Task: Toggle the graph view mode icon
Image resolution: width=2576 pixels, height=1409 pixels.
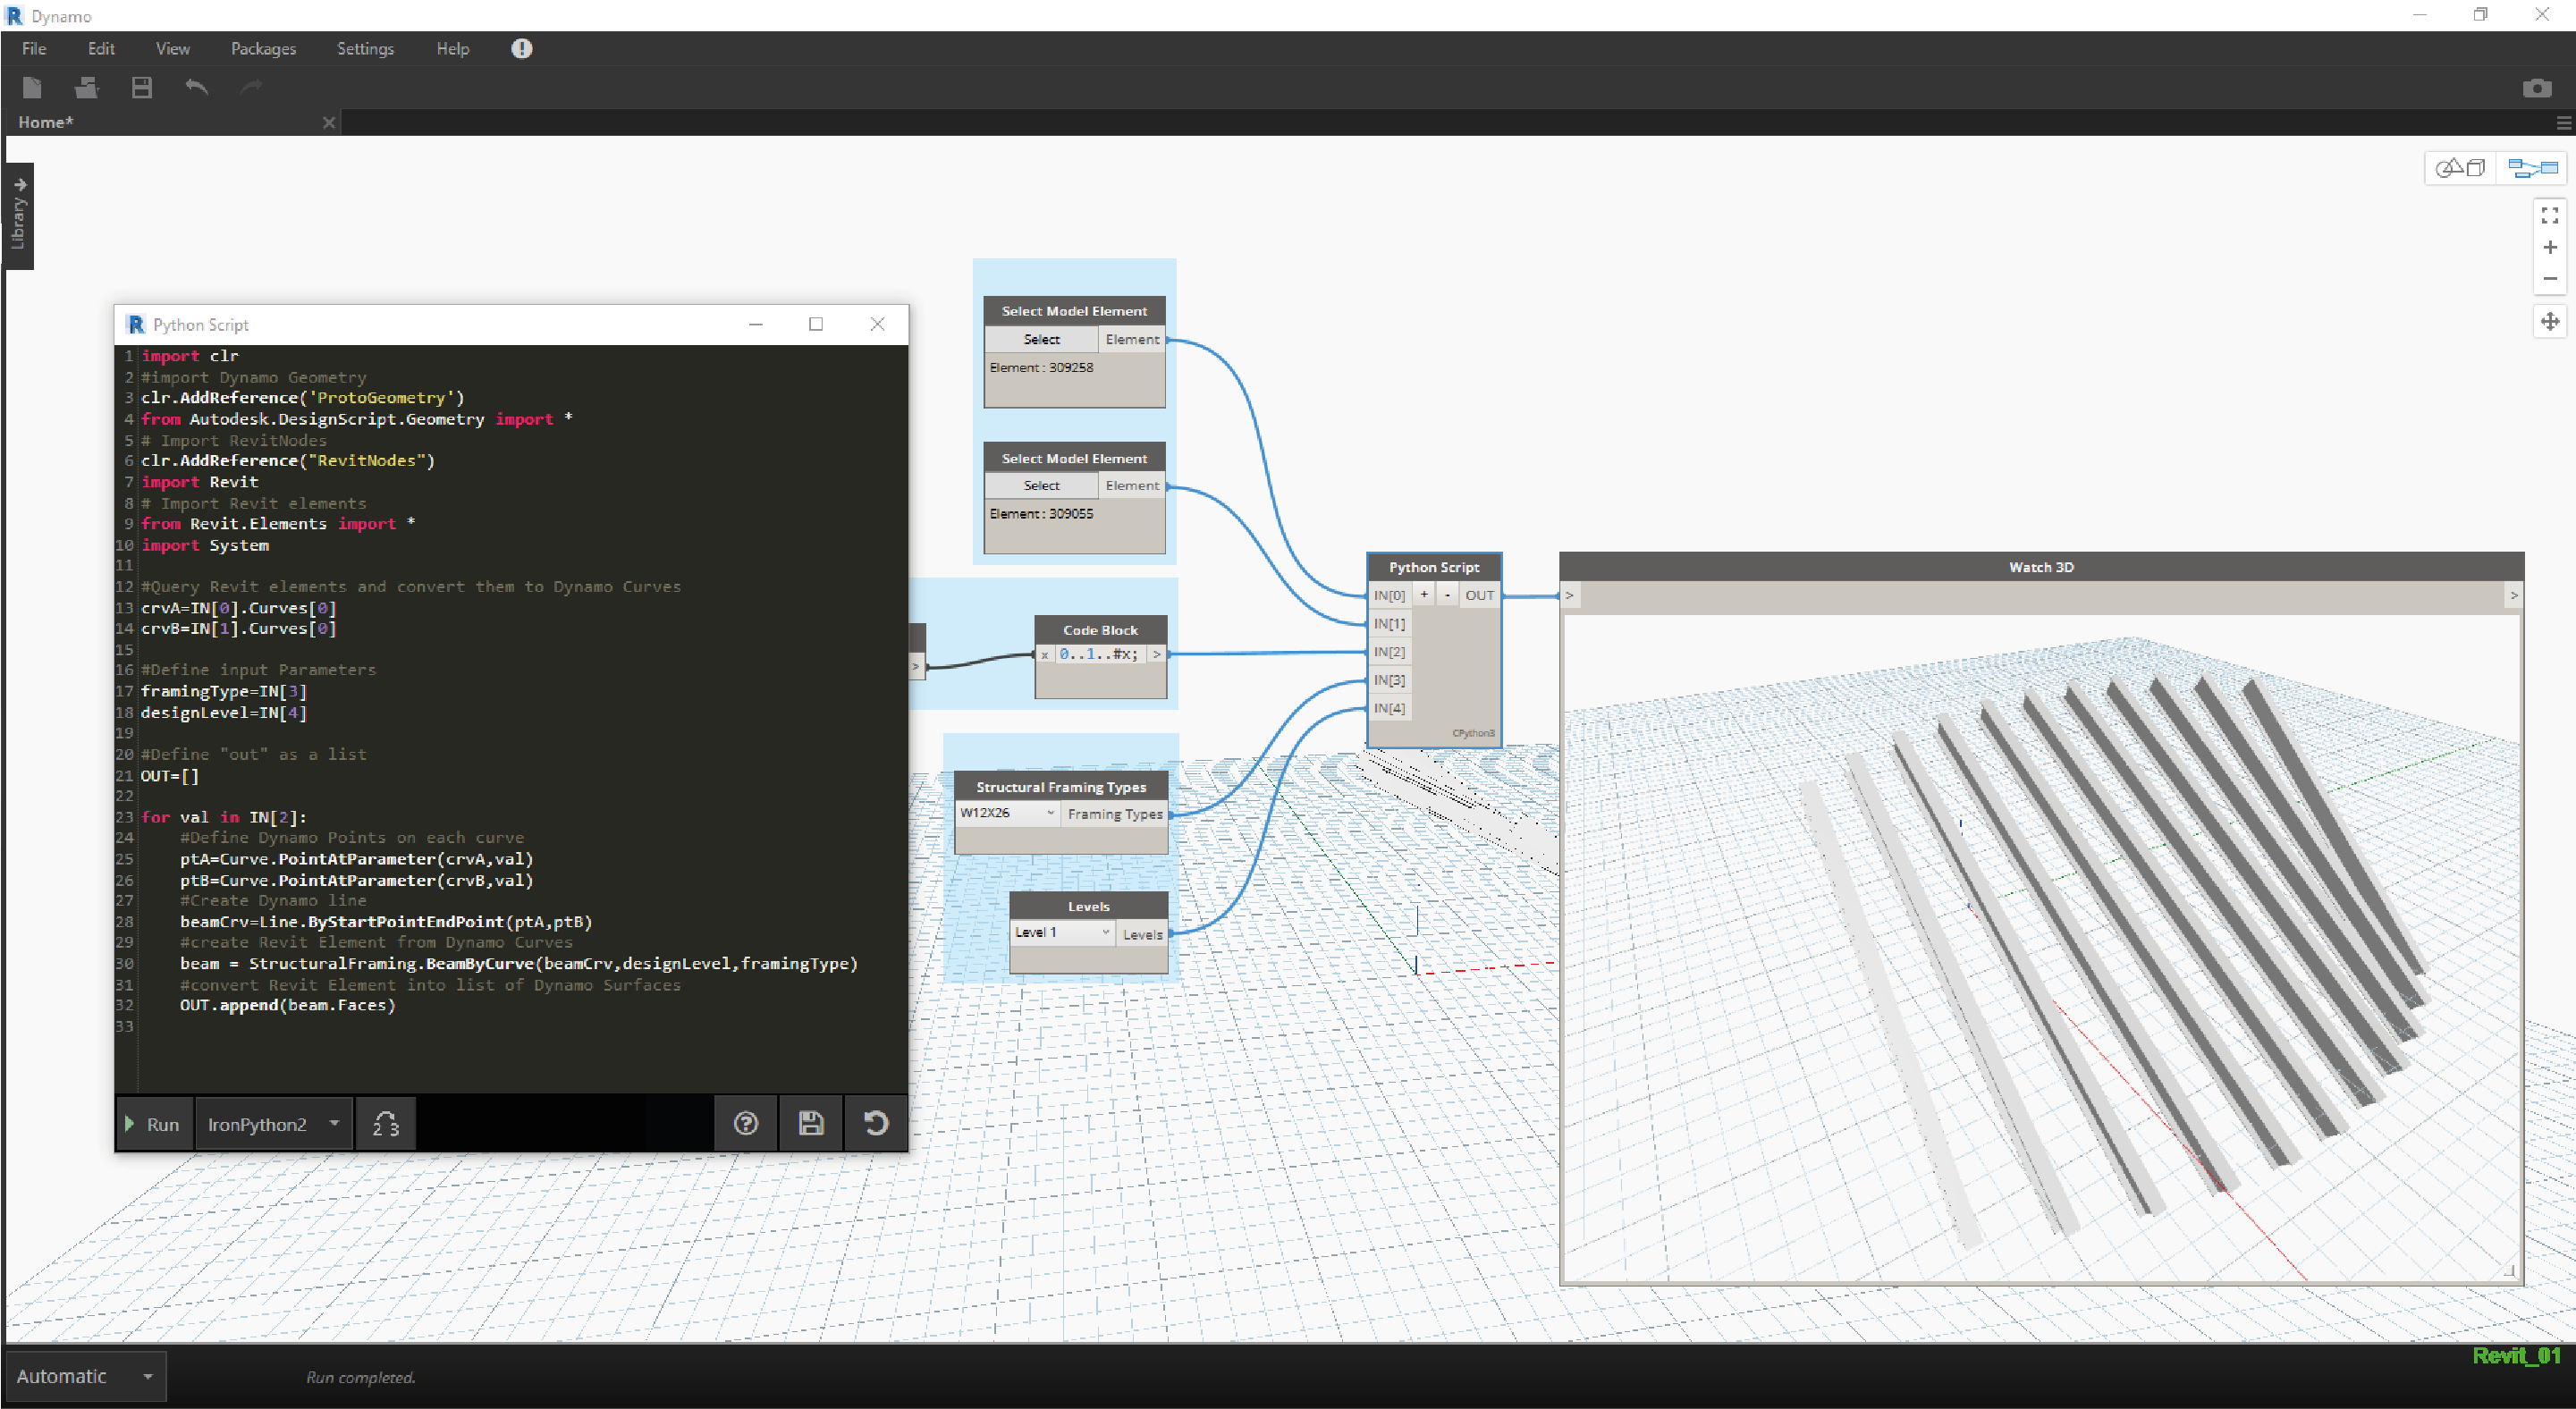Action: coord(2532,167)
